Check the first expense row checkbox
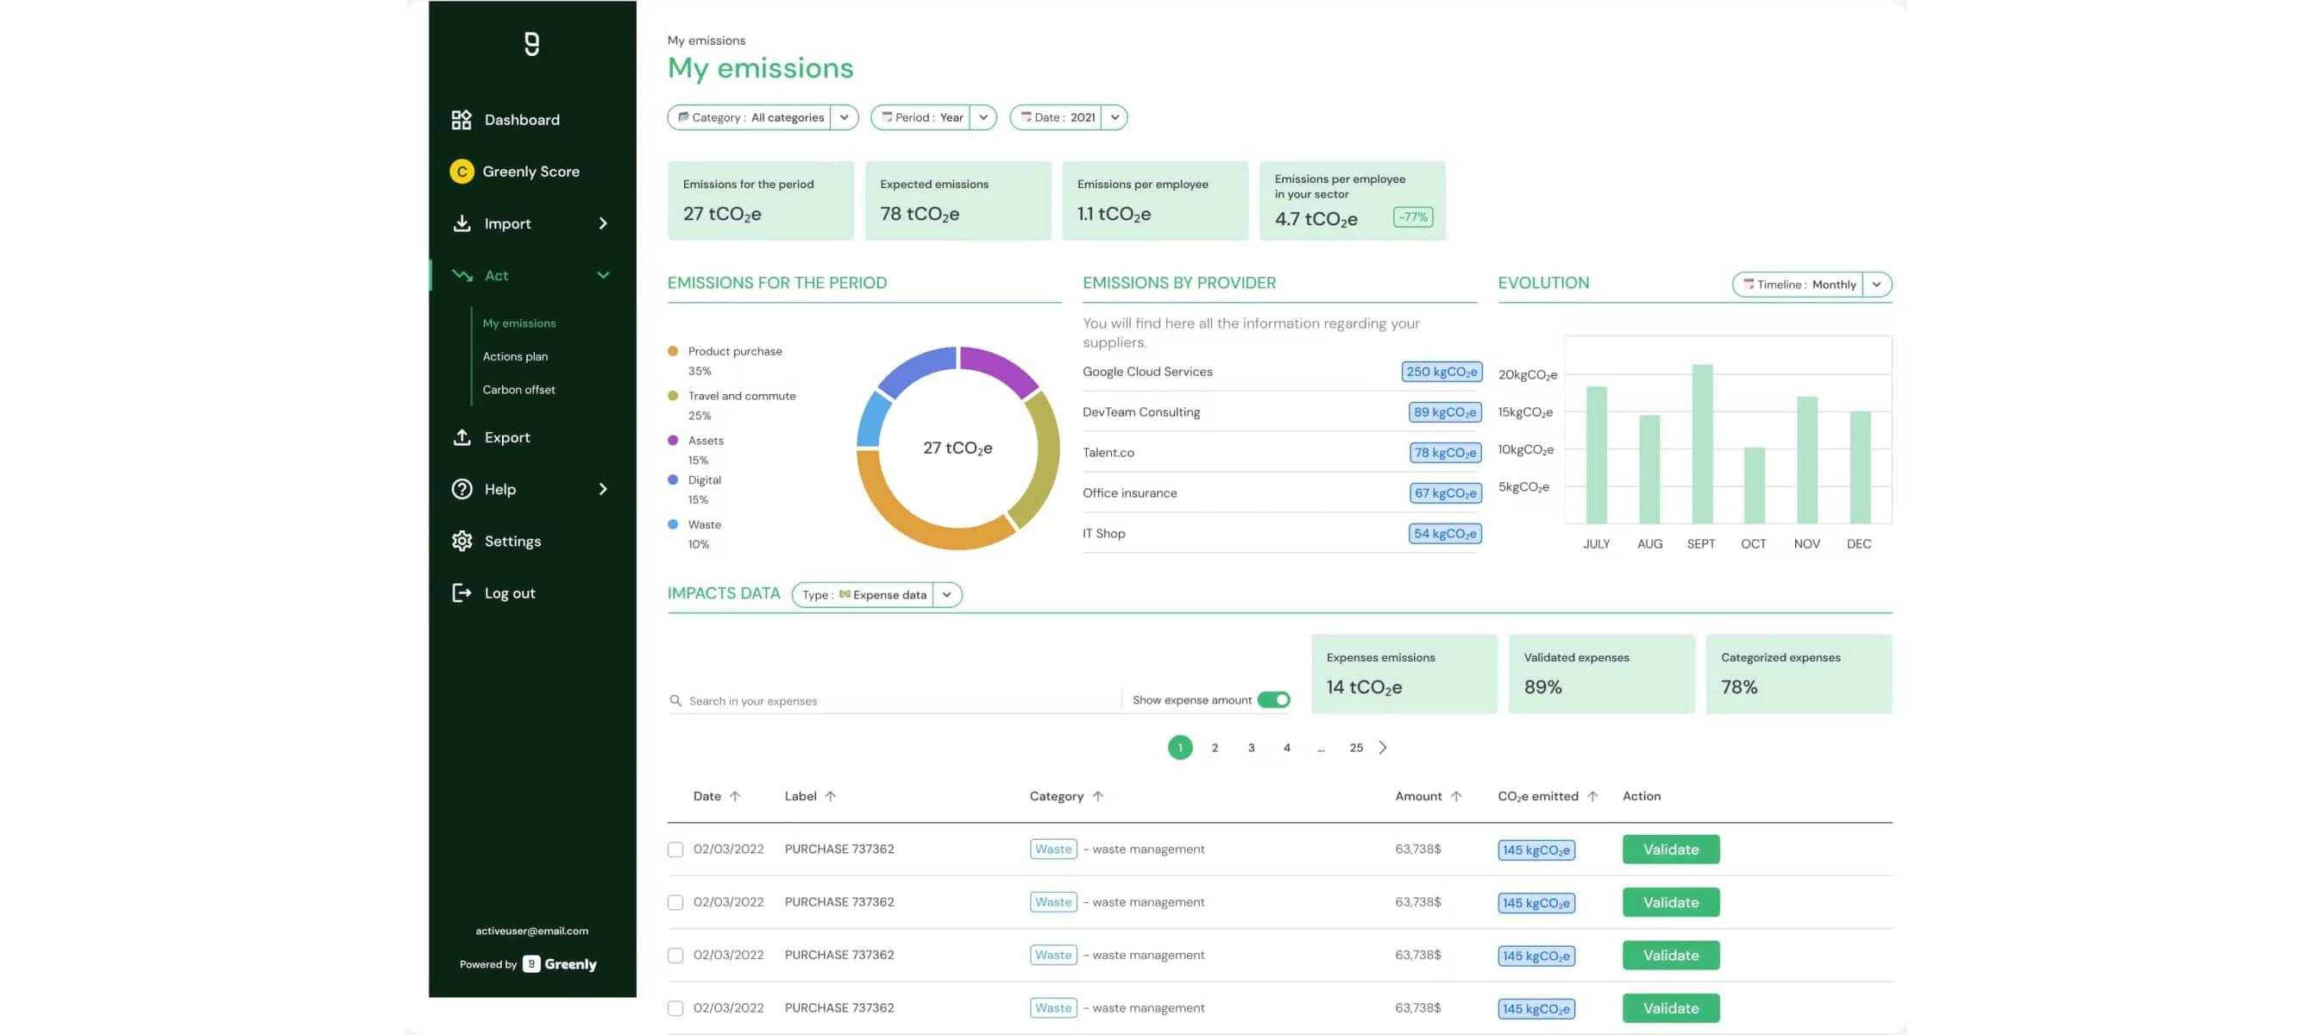Screen dimensions: 2311x1035 (675, 850)
